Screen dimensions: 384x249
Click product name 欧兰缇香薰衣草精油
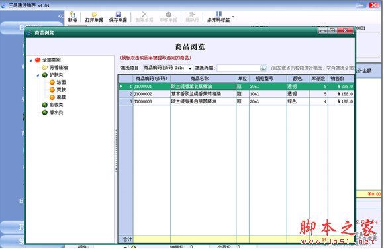(203, 87)
